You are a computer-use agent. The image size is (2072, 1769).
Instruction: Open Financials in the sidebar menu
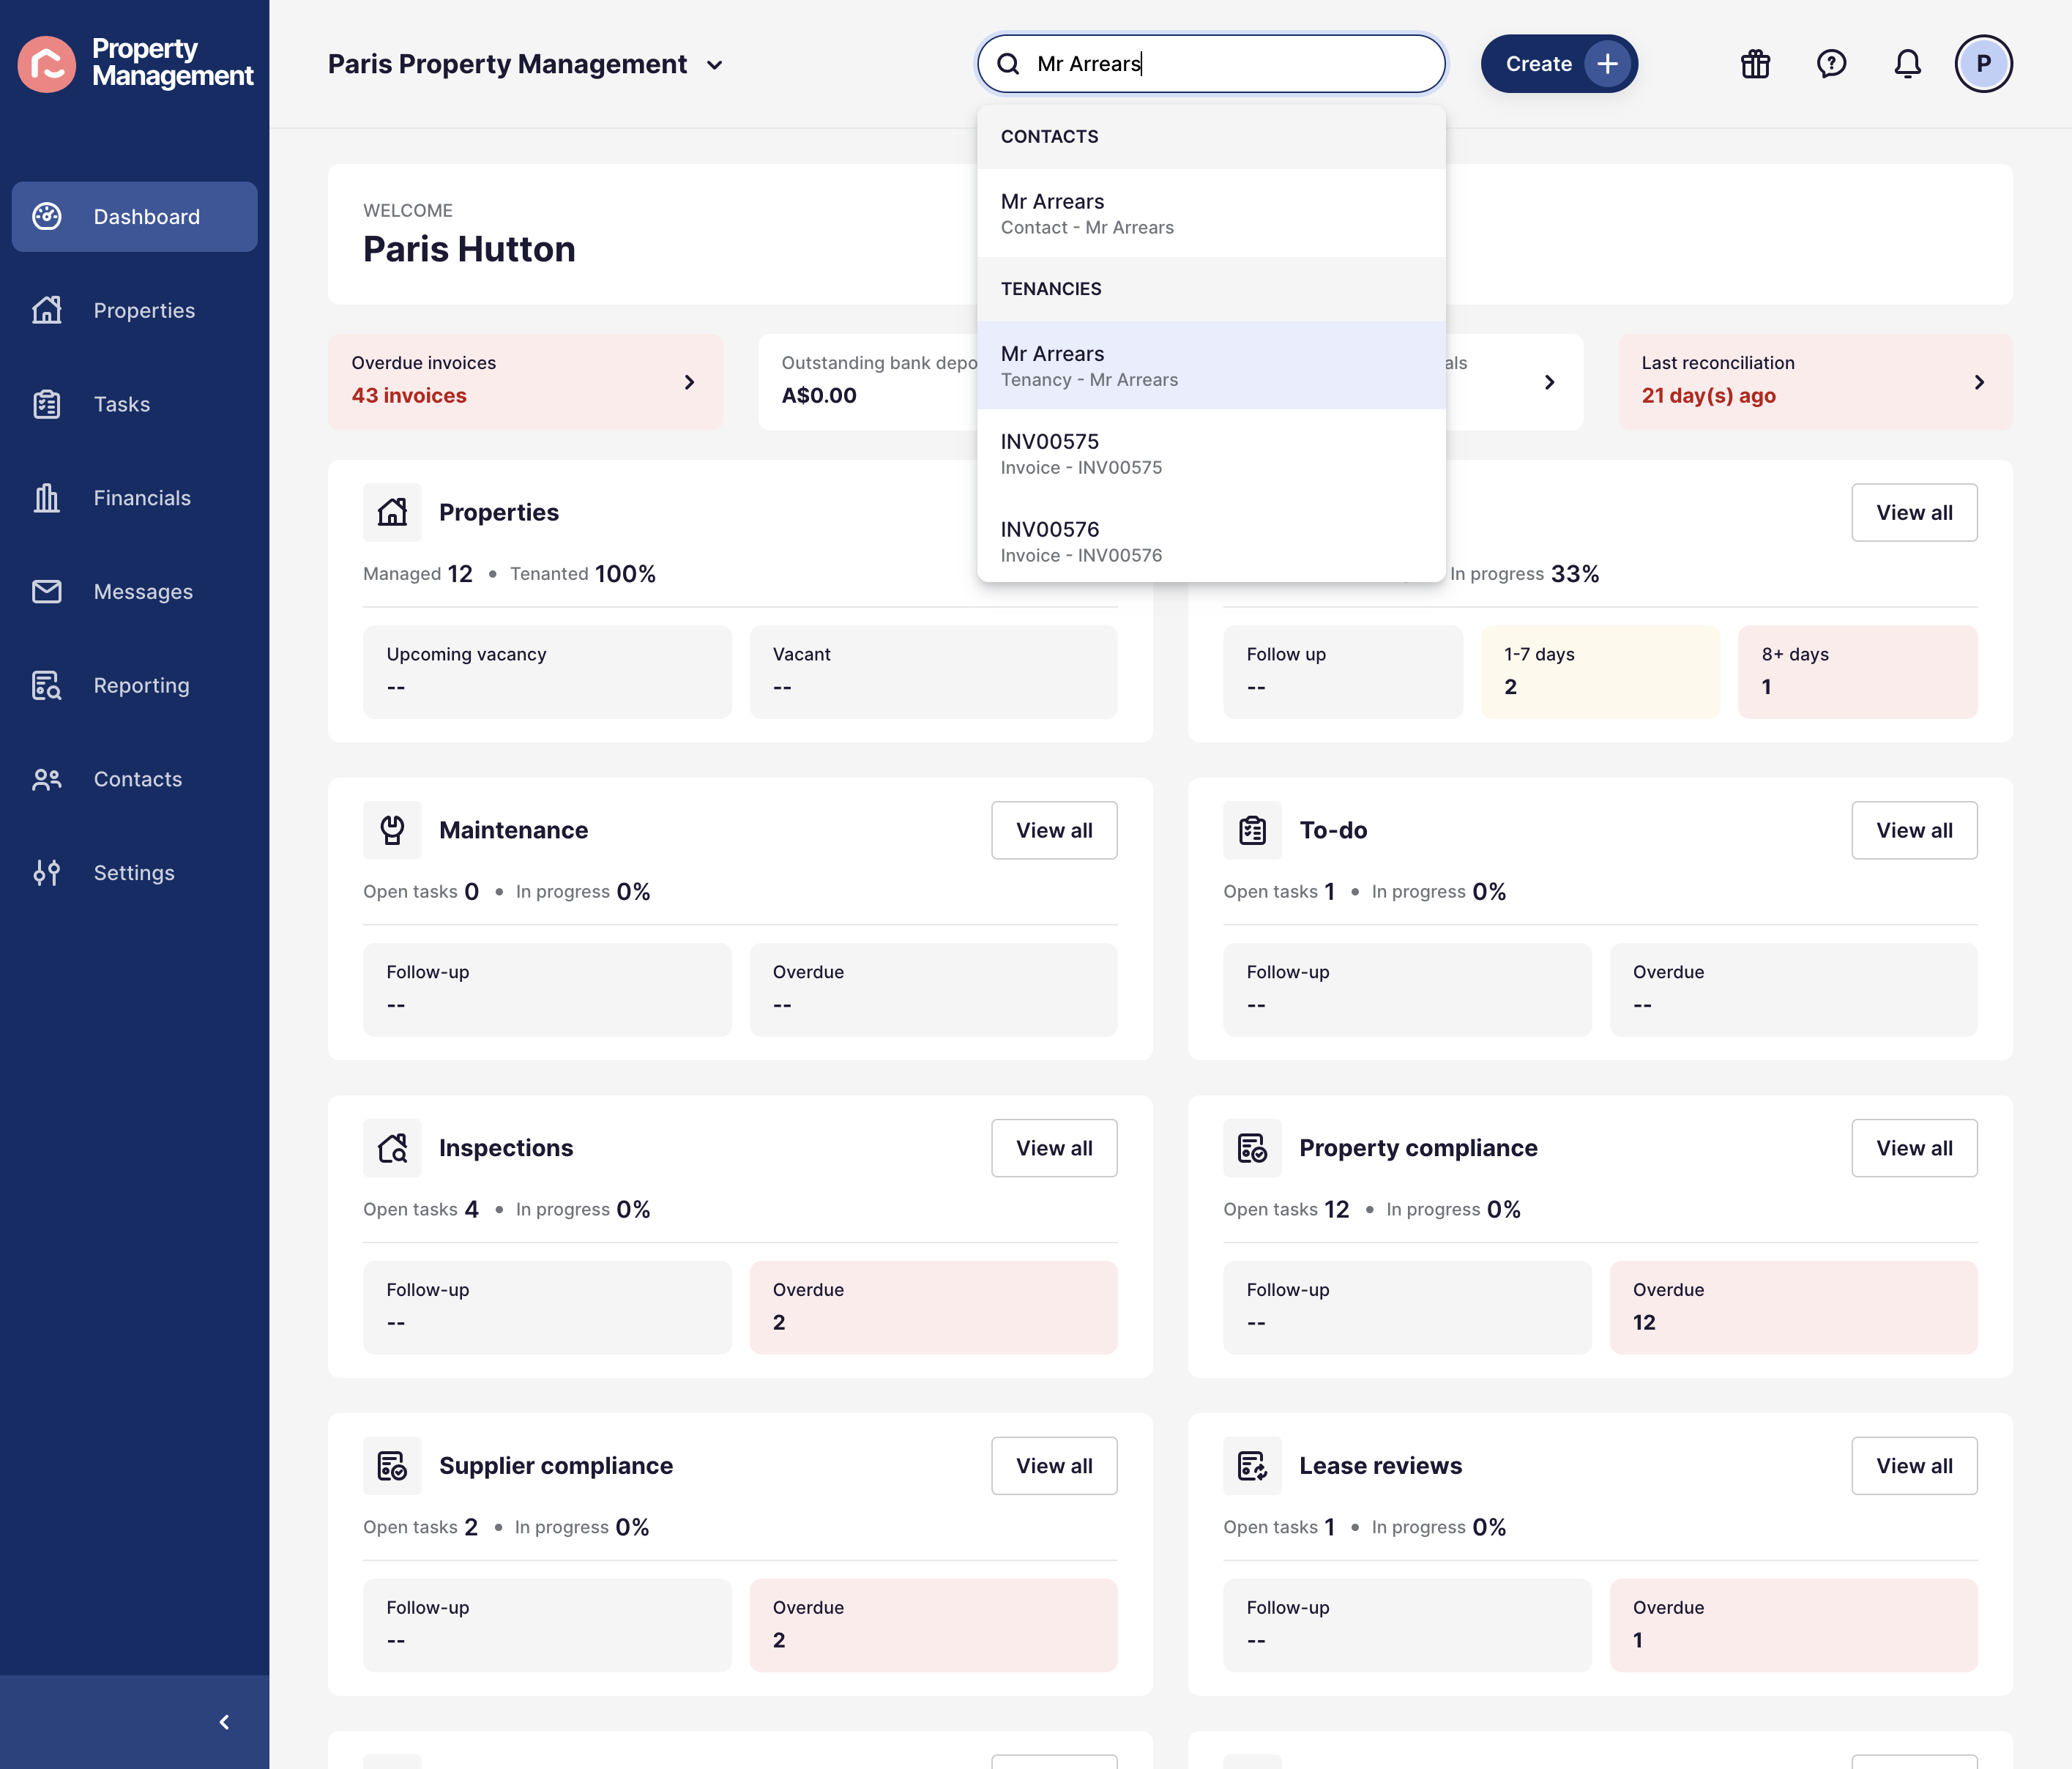click(134, 498)
